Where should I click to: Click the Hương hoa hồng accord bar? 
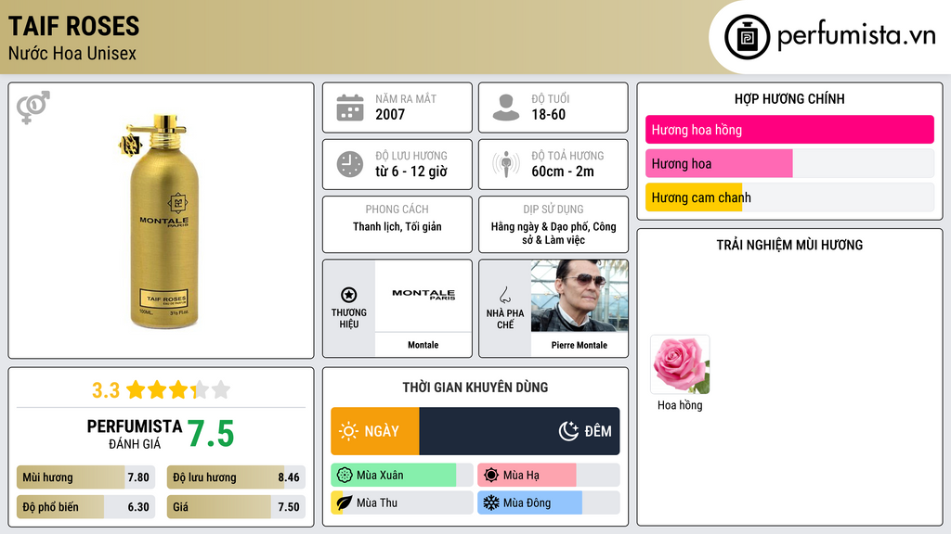tap(789, 130)
